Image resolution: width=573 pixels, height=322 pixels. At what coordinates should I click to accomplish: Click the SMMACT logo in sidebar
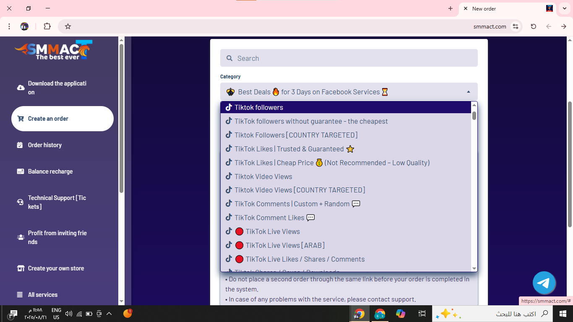pos(53,50)
